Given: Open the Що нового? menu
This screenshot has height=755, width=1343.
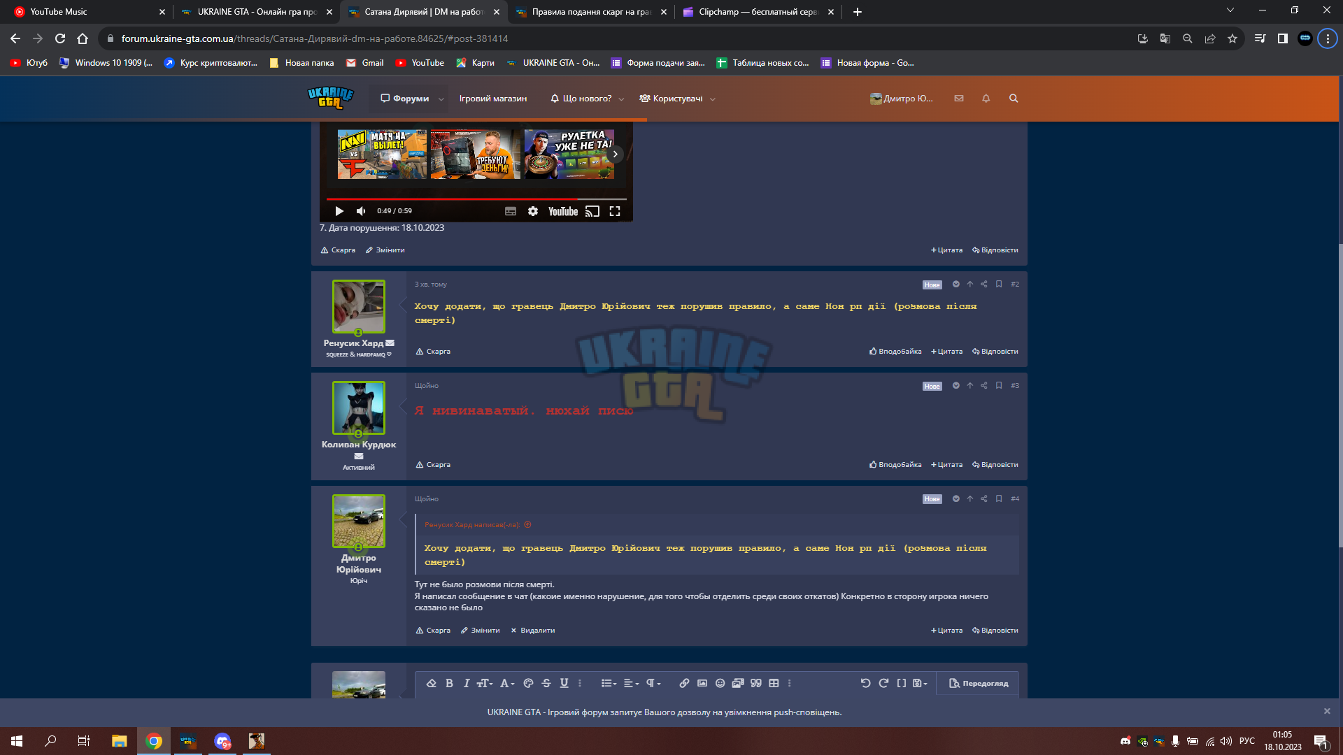Looking at the screenshot, I should 581,99.
